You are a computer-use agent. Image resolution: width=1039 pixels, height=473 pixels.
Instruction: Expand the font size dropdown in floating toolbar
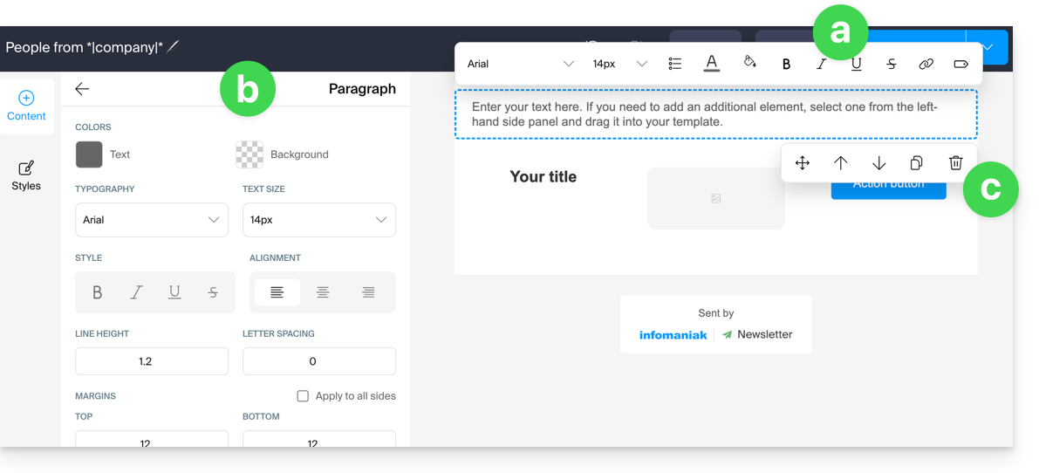(619, 64)
